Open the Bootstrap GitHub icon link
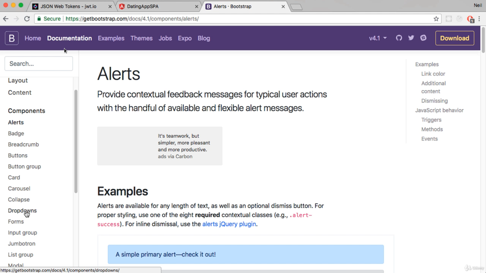Image resolution: width=486 pixels, height=273 pixels. [x=399, y=38]
